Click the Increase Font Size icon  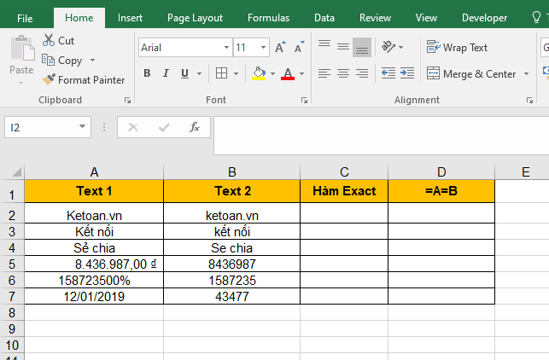click(280, 48)
